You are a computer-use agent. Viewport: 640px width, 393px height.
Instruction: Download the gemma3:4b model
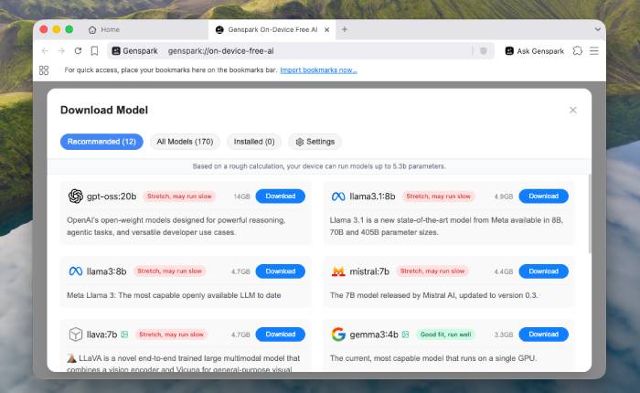543,335
